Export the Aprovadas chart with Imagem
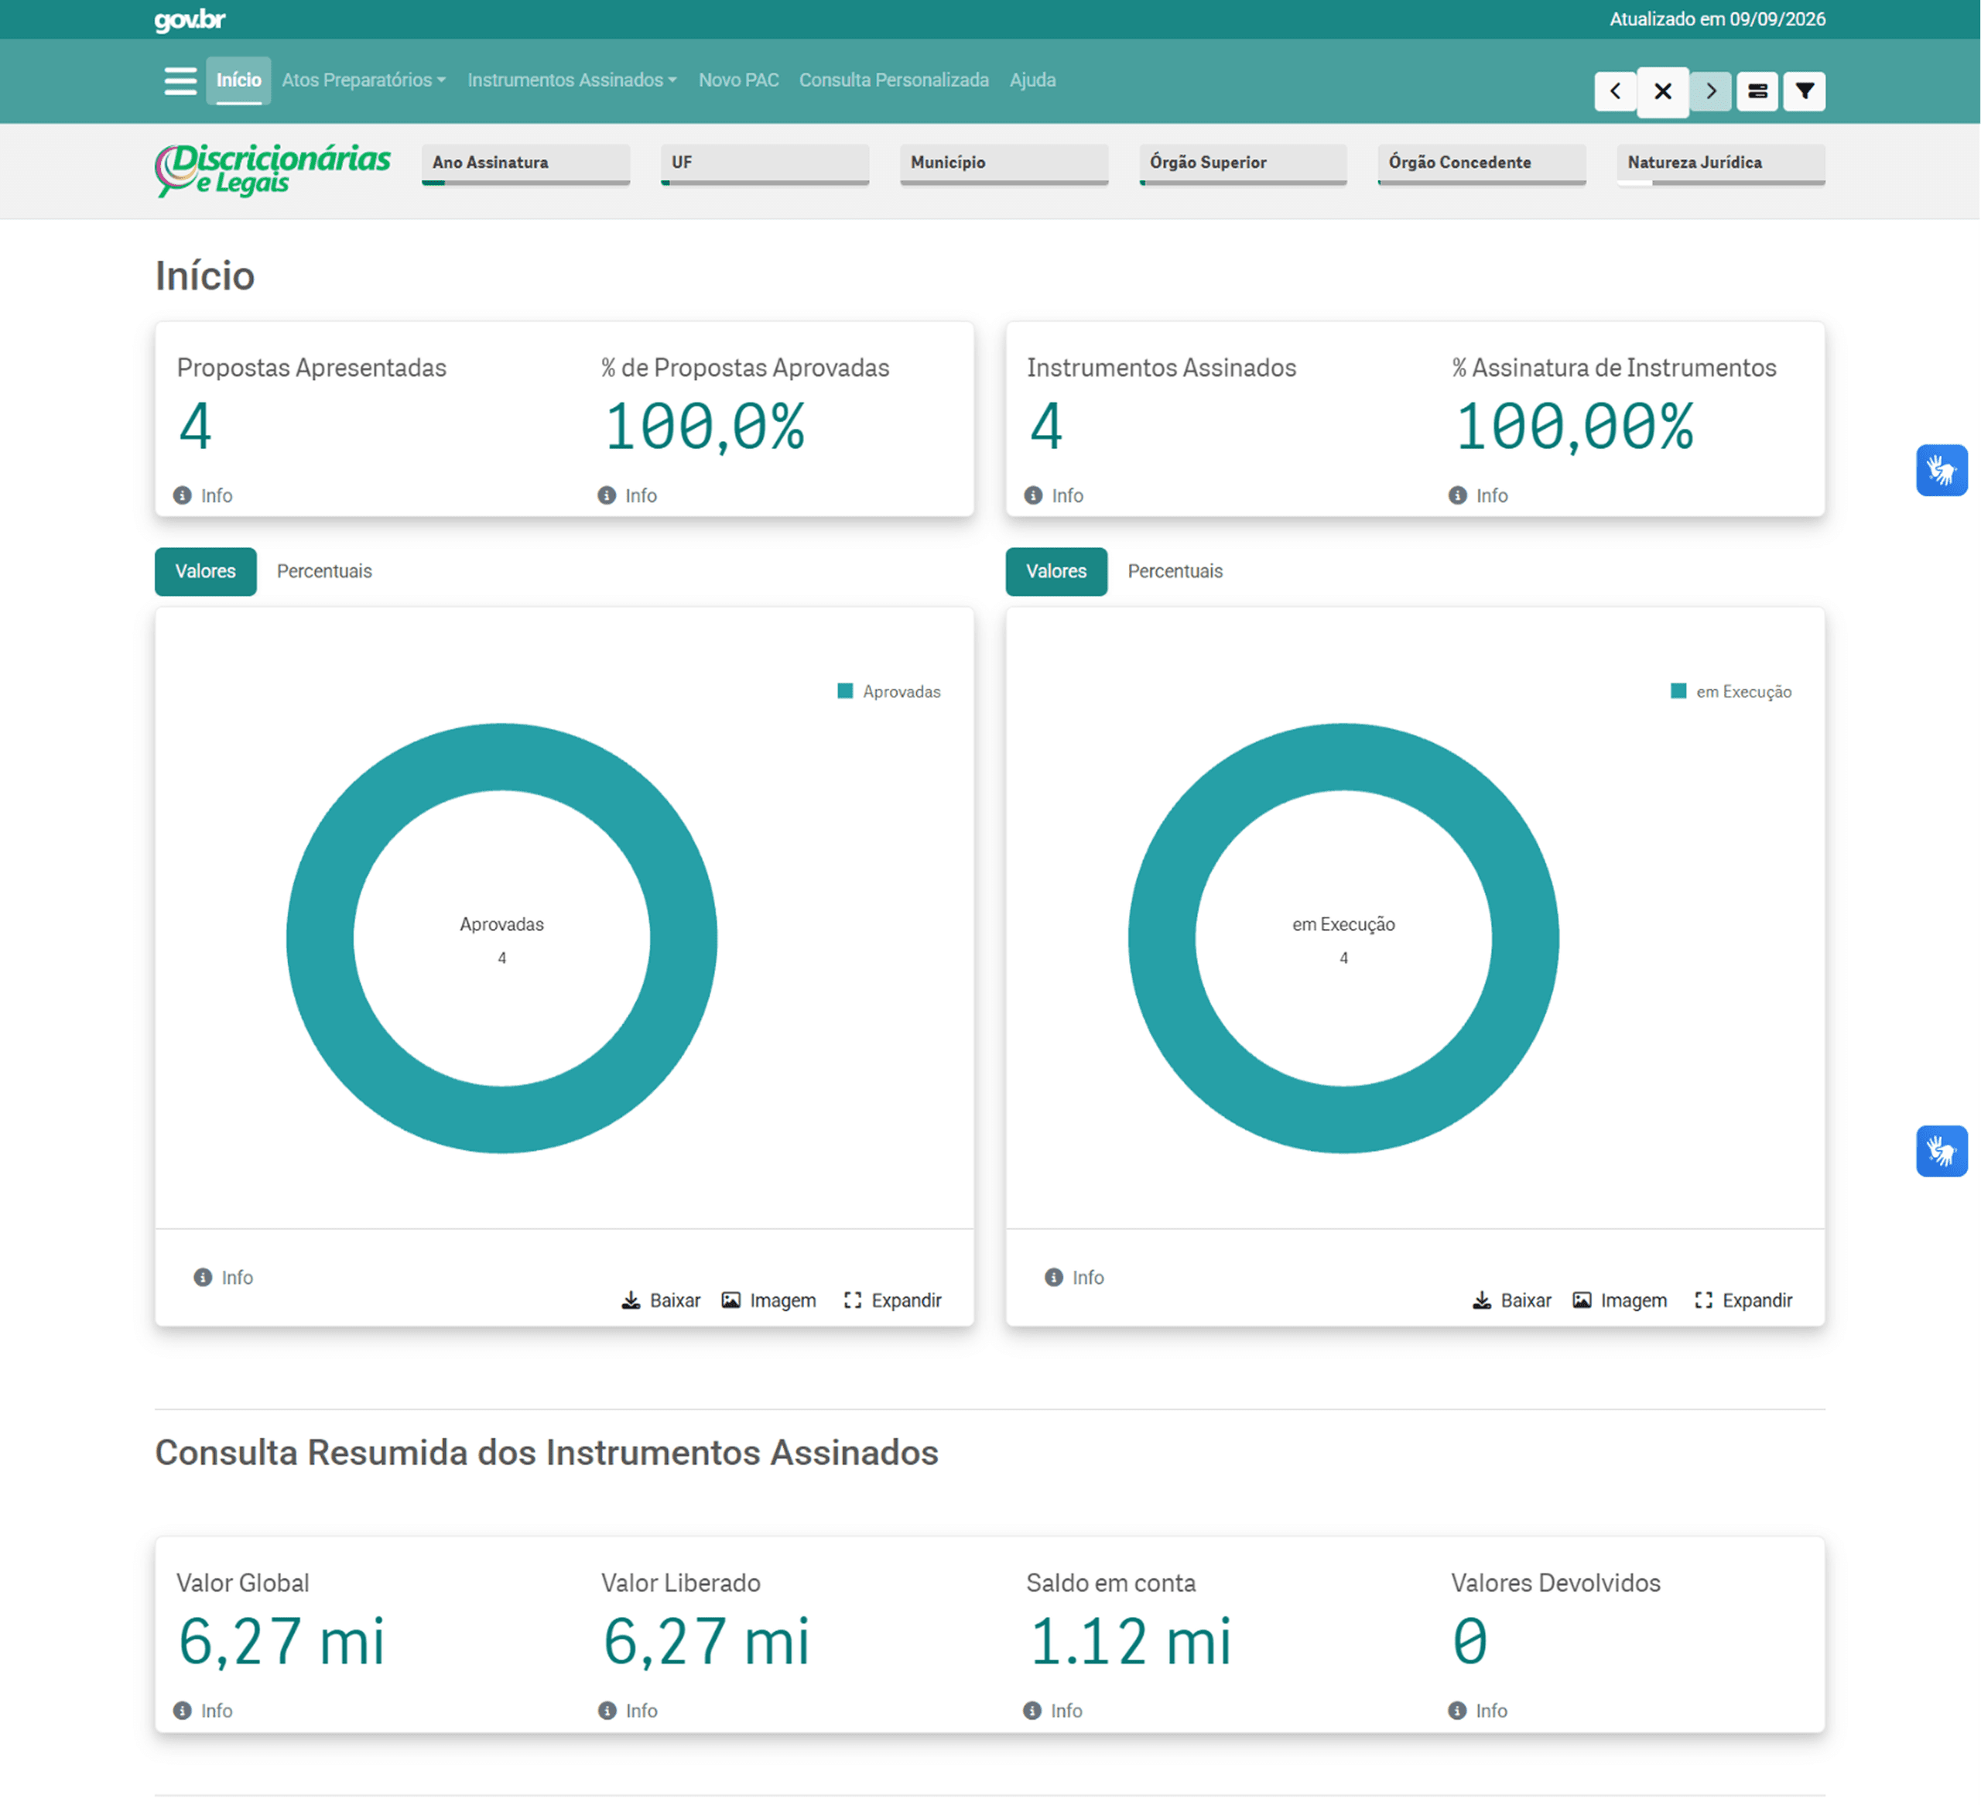Viewport: 1981px width, 1805px height. tap(769, 1300)
